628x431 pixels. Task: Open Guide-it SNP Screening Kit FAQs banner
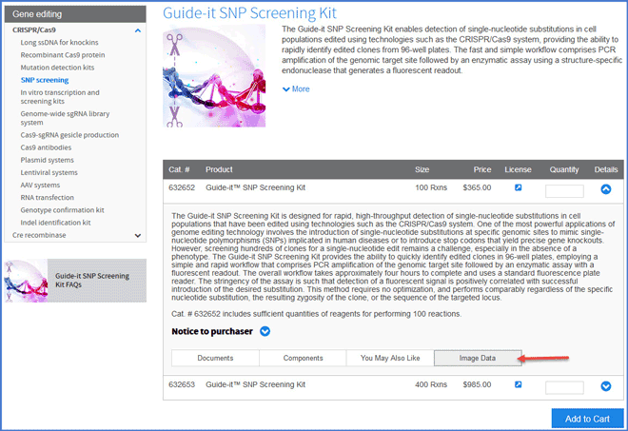click(x=75, y=281)
